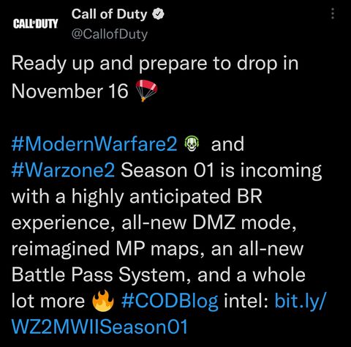This screenshot has width=351, height=347.
Task: Click the "Season 01" text in tweet
Action: (x=167, y=170)
